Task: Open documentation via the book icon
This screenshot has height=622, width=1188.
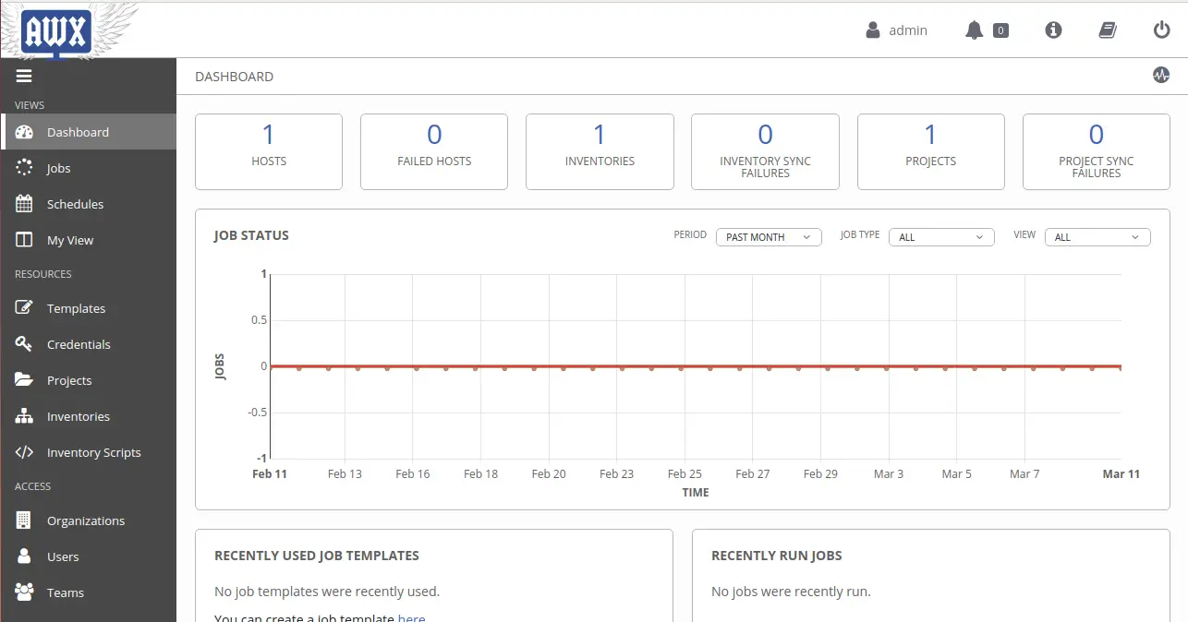Action: coord(1107,30)
